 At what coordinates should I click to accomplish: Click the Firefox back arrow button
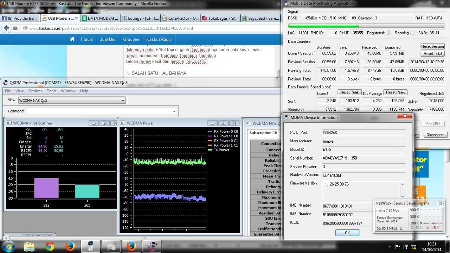point(7,28)
